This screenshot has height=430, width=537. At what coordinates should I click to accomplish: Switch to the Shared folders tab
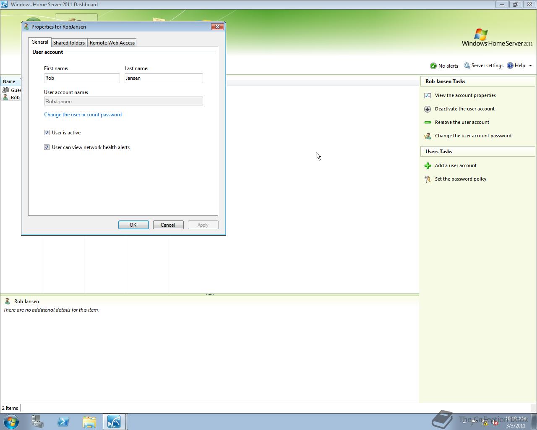[x=69, y=42]
